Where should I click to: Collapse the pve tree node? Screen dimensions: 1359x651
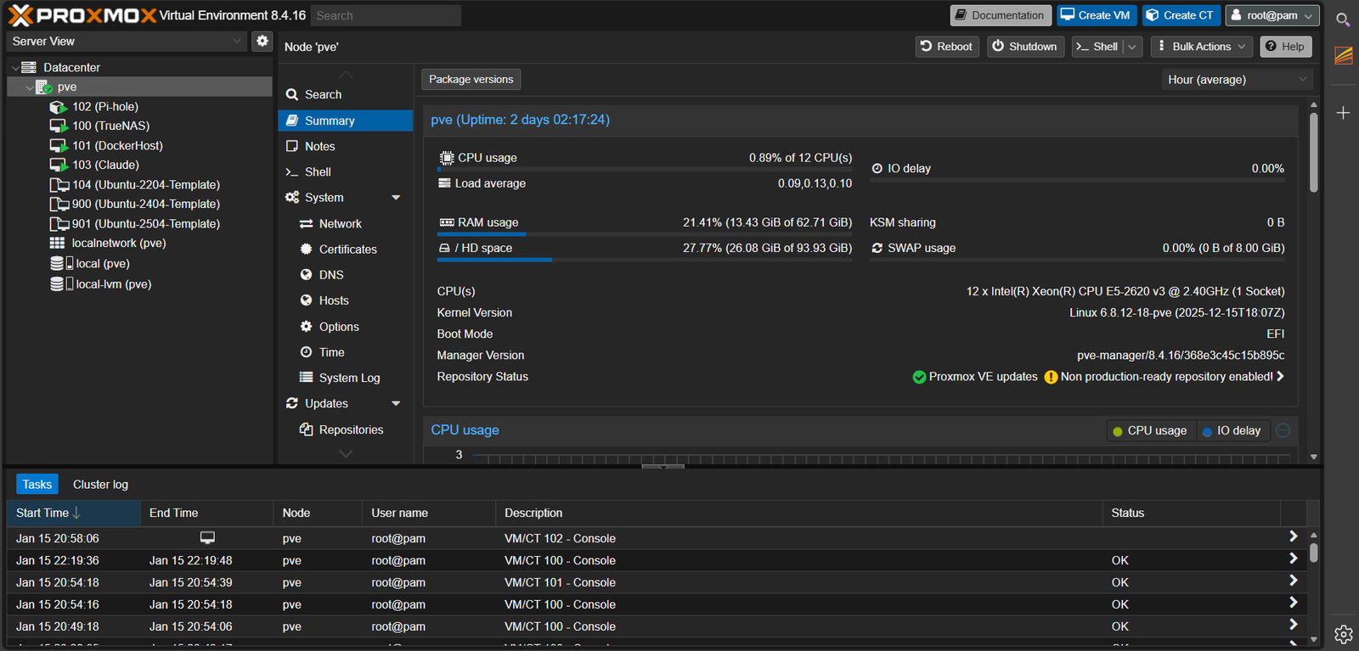point(30,87)
